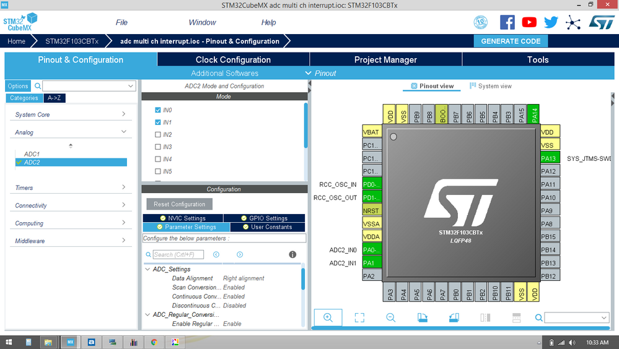Click the grayed rows layout toolbar icon
The image size is (619, 349).
click(516, 317)
